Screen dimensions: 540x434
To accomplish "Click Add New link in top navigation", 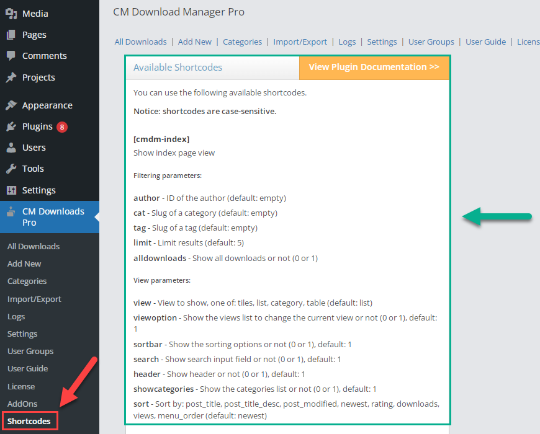I will pyautogui.click(x=194, y=42).
